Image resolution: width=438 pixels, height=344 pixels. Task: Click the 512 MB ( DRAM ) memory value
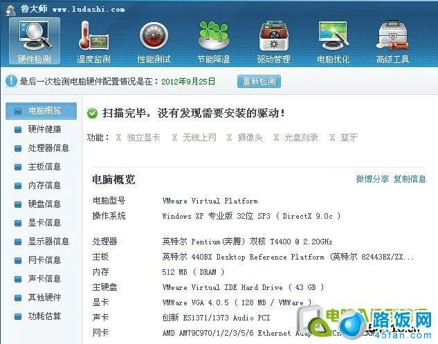click(193, 272)
